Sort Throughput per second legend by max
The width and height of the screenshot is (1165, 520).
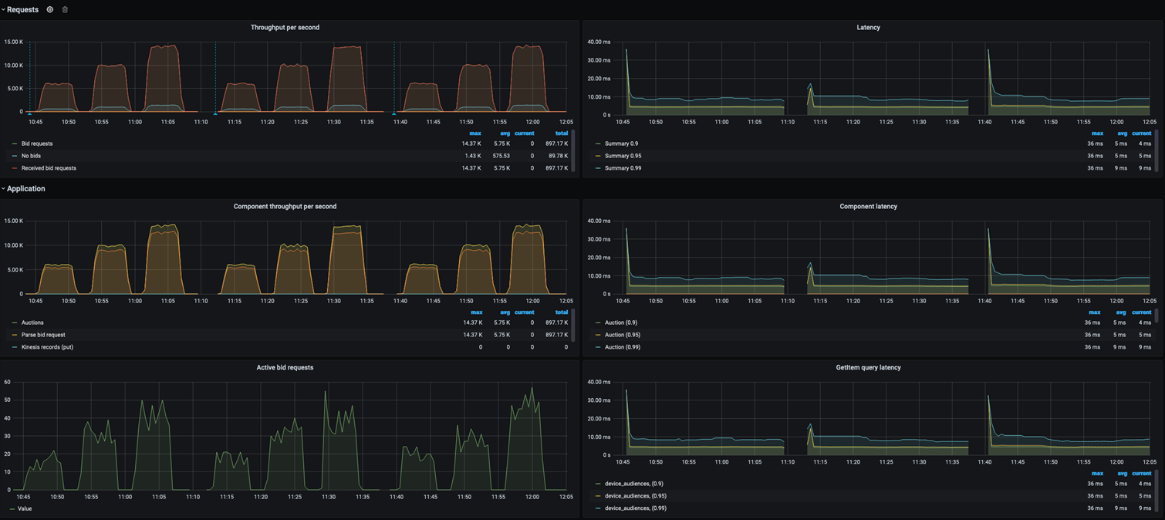click(475, 133)
